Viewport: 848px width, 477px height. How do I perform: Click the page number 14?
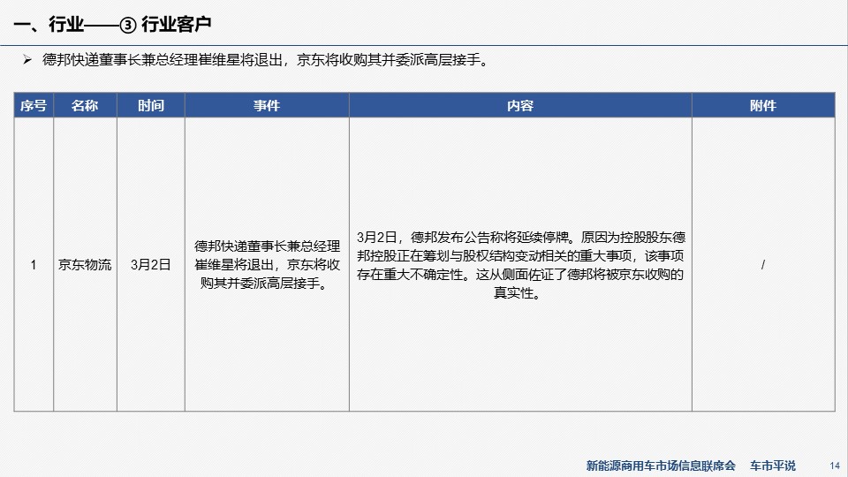click(x=835, y=466)
